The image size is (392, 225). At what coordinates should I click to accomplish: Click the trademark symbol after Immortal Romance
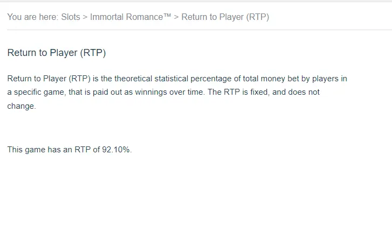167,16
